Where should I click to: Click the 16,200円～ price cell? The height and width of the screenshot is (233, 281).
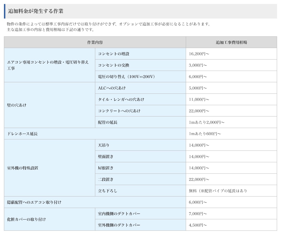[x=199, y=54]
